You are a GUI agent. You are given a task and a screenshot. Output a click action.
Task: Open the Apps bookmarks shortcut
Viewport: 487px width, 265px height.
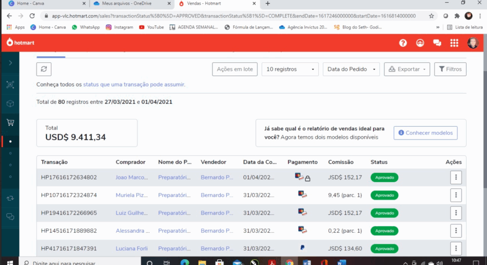click(x=16, y=27)
